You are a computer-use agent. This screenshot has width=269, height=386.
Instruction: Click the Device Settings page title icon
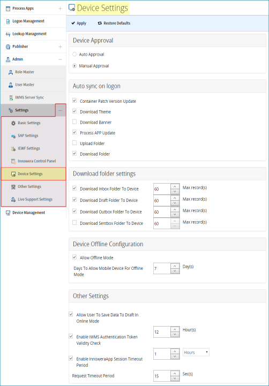click(72, 8)
